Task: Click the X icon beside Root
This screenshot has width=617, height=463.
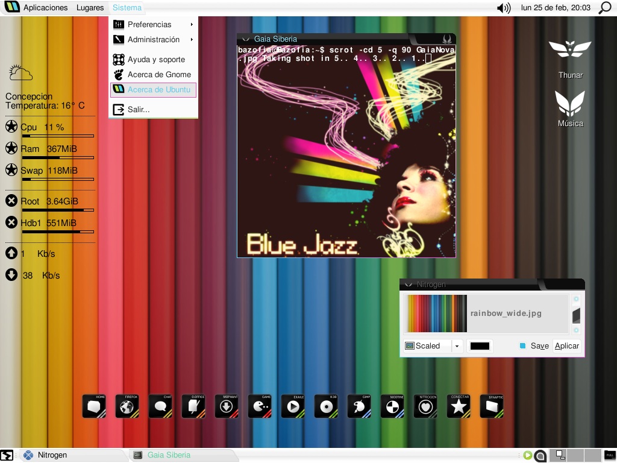Action: [x=11, y=201]
